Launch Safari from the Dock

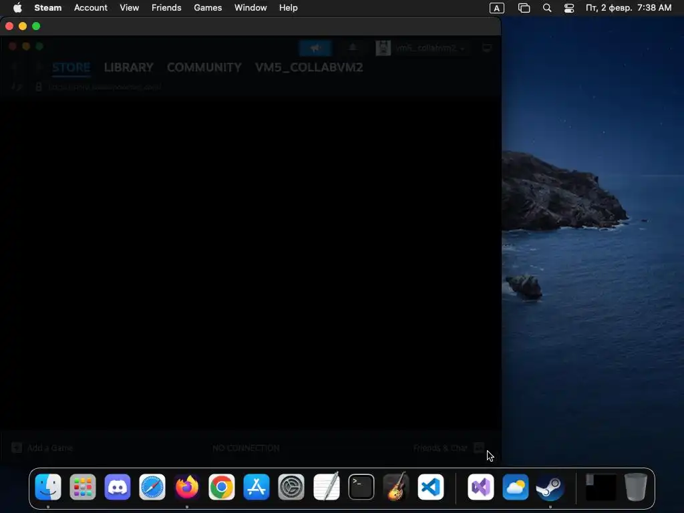(x=152, y=487)
